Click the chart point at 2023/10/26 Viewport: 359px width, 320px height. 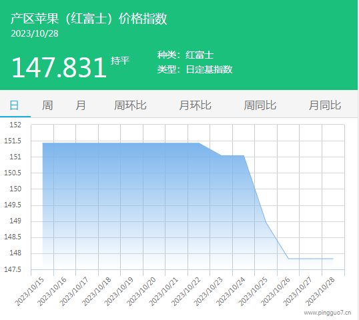[x=288, y=259]
